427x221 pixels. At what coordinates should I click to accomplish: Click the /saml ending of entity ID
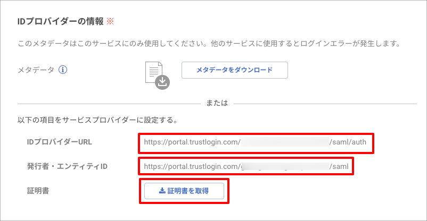[339, 166]
